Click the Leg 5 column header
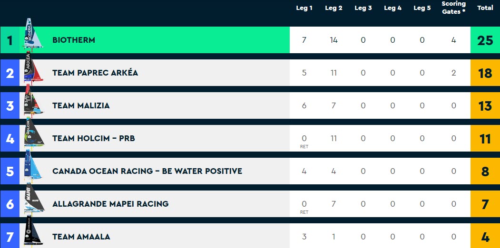 (422, 8)
